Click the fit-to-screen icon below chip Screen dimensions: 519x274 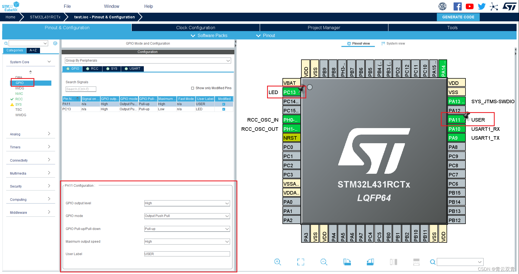click(x=301, y=262)
